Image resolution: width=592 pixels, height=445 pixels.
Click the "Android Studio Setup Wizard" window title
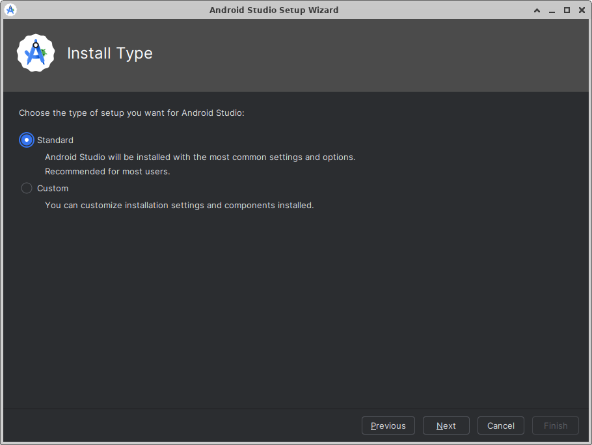coord(274,10)
